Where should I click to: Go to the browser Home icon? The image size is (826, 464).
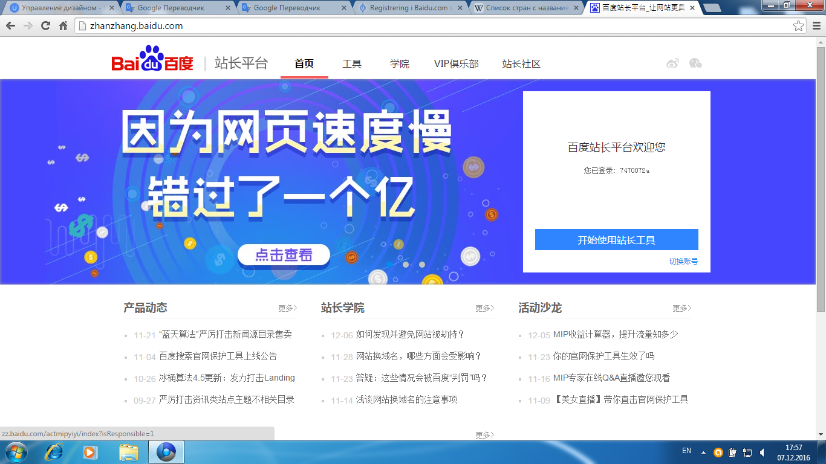tap(63, 26)
